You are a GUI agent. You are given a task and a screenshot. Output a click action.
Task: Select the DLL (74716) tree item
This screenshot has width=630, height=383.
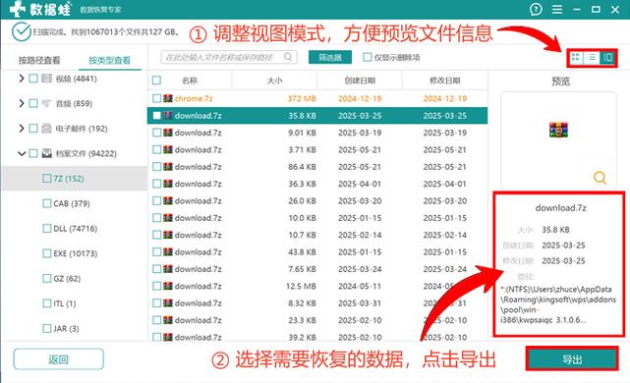coord(75,229)
